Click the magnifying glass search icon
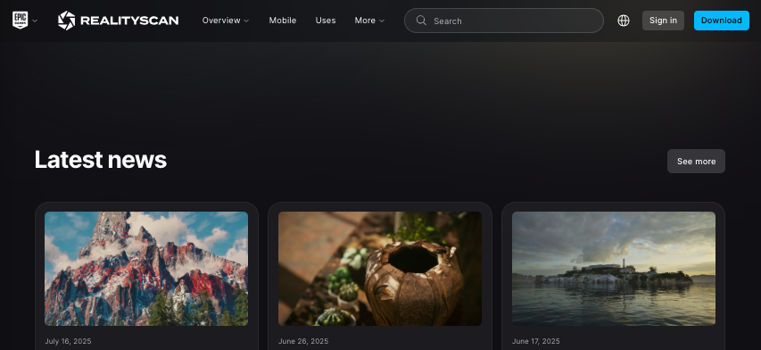Viewport: 761px width, 350px height. 421,21
